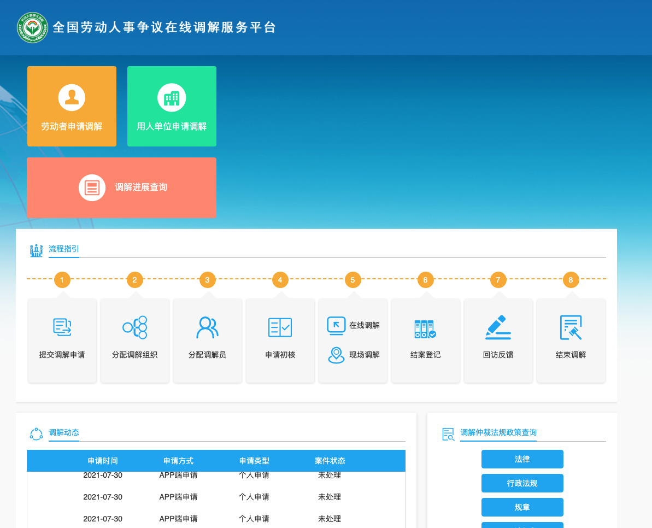Click the 回访反馈 label

tap(498, 355)
